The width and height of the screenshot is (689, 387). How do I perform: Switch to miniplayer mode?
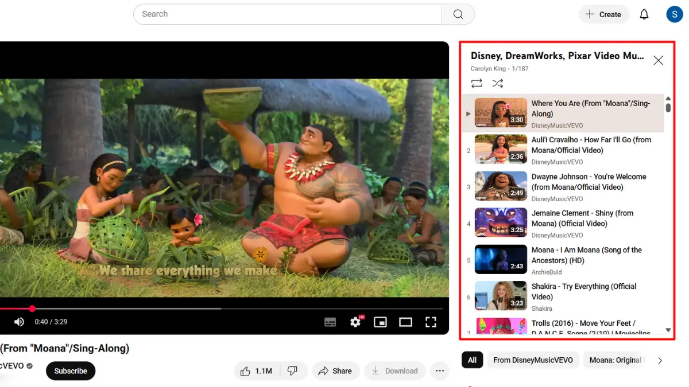click(380, 322)
